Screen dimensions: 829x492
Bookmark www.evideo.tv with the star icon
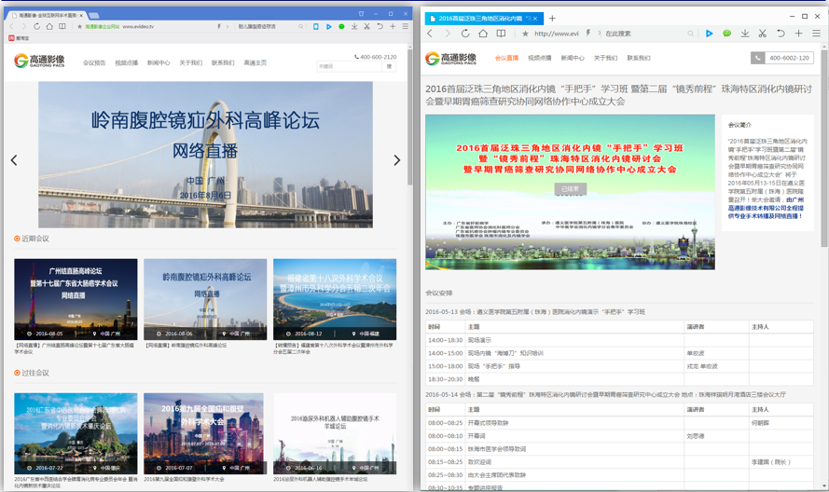coord(80,26)
